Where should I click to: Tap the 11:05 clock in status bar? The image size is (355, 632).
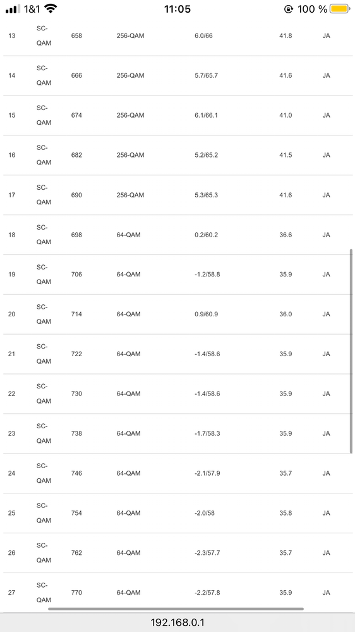(177, 9)
